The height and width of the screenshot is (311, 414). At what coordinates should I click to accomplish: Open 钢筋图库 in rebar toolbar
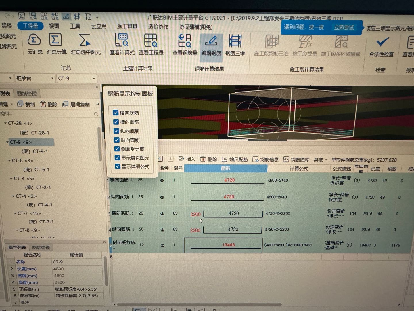click(296, 160)
